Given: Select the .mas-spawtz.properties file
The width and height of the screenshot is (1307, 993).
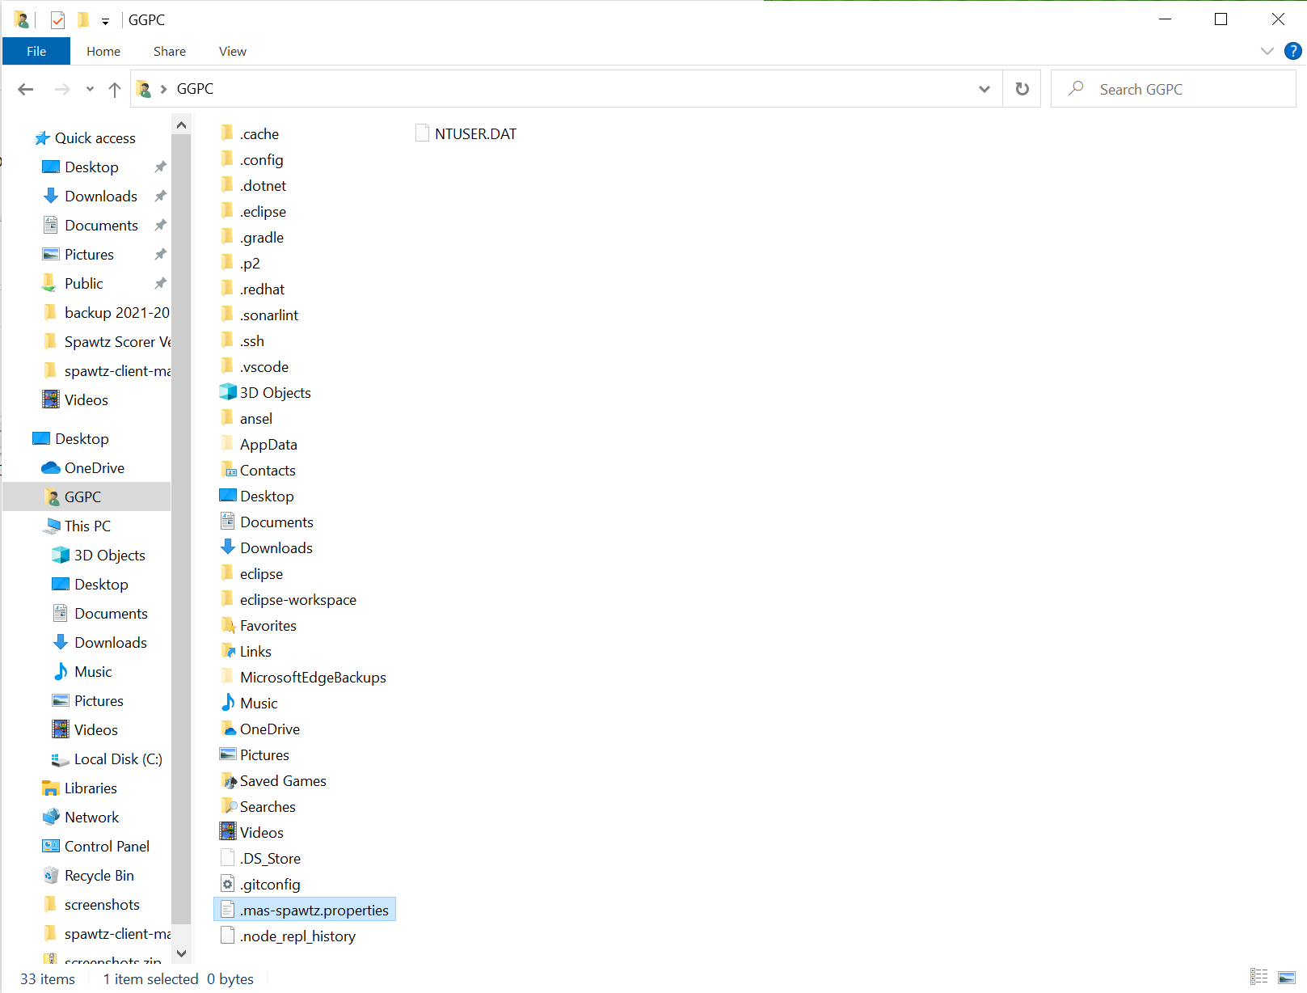Looking at the screenshot, I should (x=305, y=910).
